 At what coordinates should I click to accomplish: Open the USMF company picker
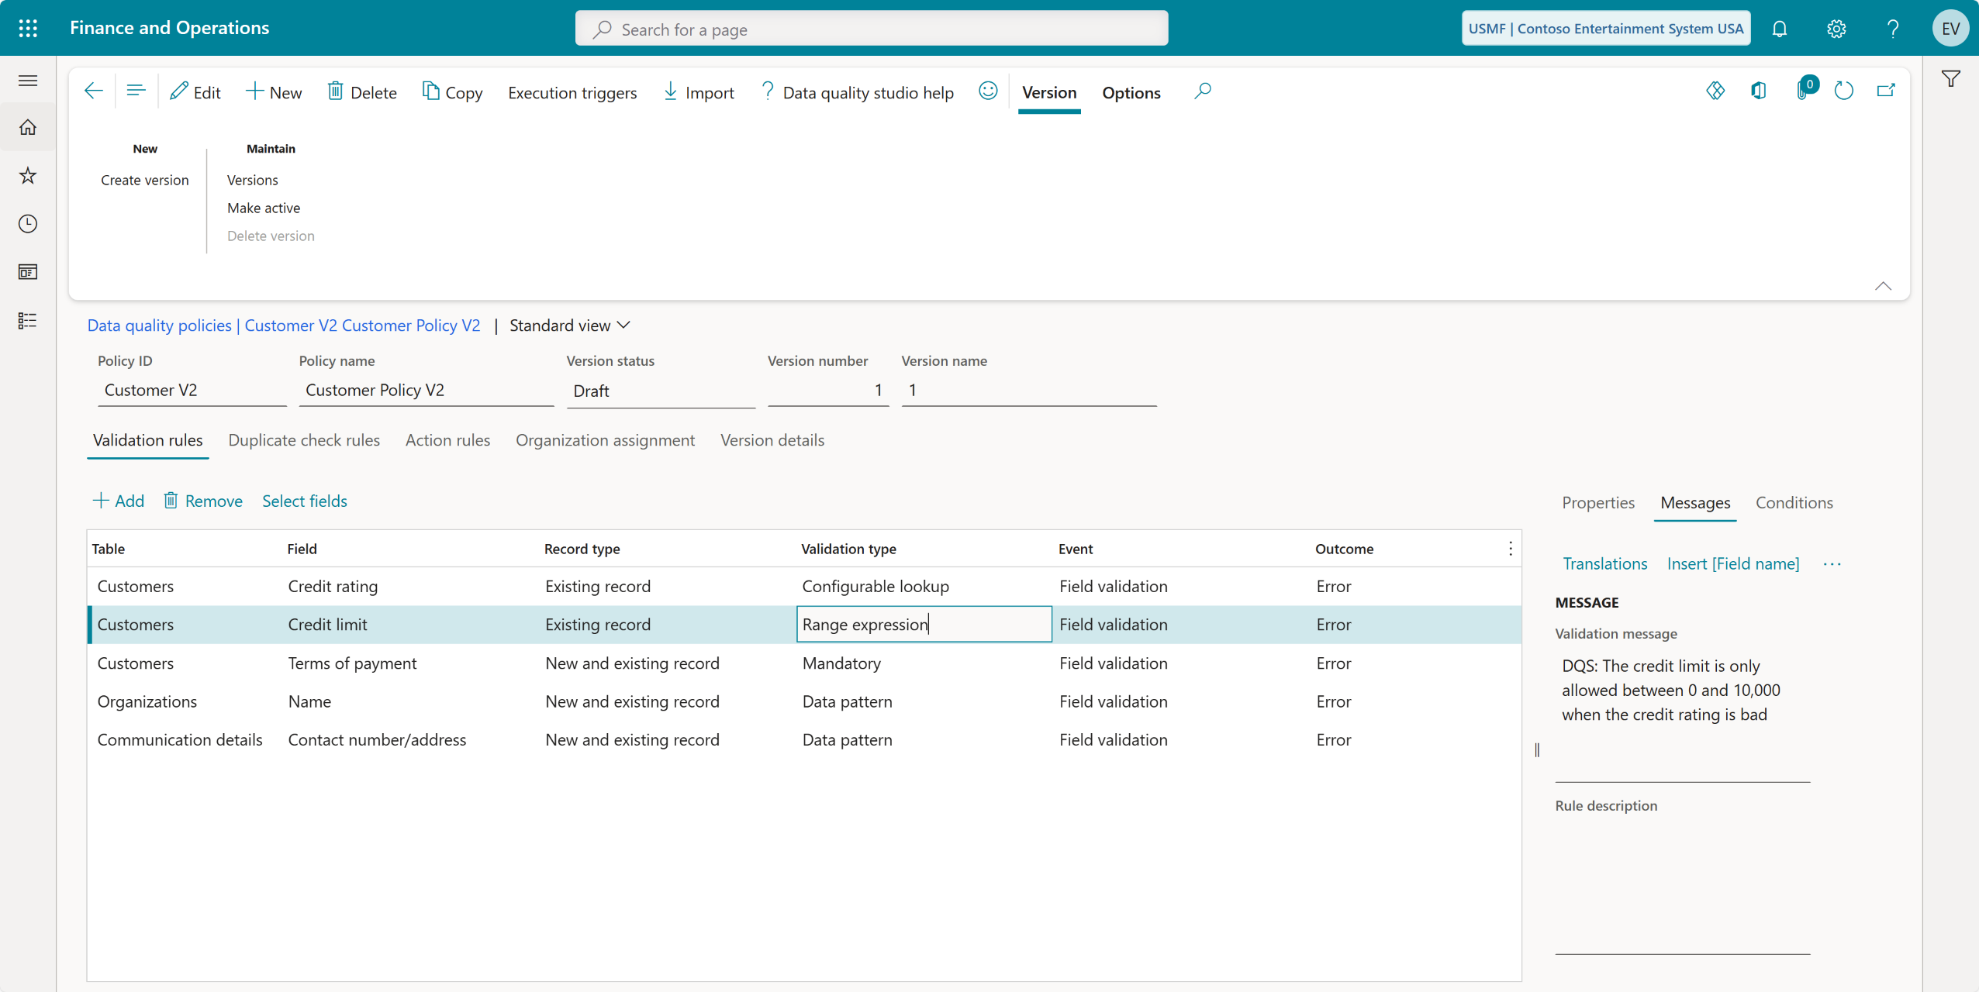(x=1606, y=29)
